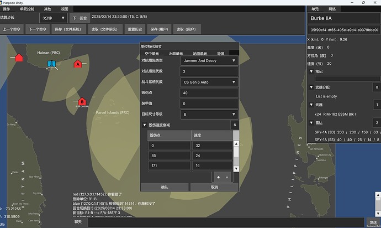This screenshot has width=381, height=228.
Task: Click the 确认 button in the dialog
Action: coord(165,187)
